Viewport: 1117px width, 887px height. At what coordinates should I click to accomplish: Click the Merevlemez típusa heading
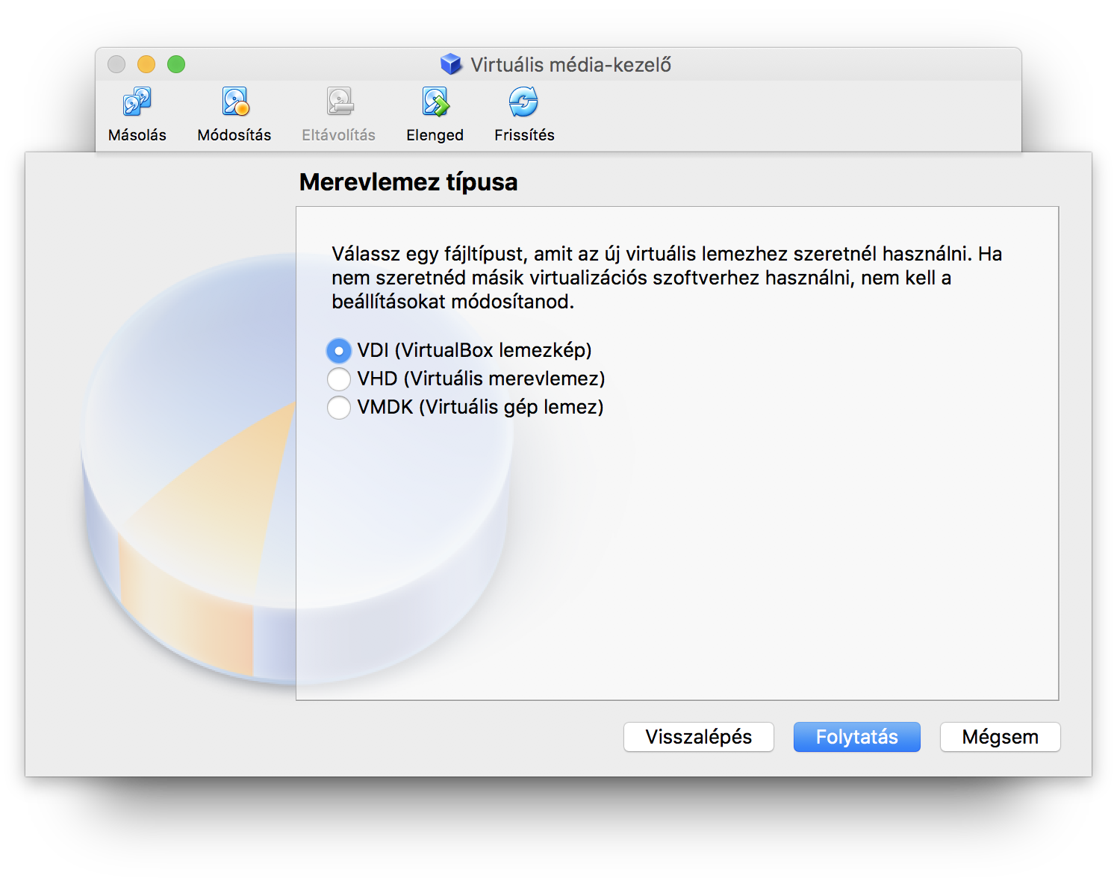(408, 182)
